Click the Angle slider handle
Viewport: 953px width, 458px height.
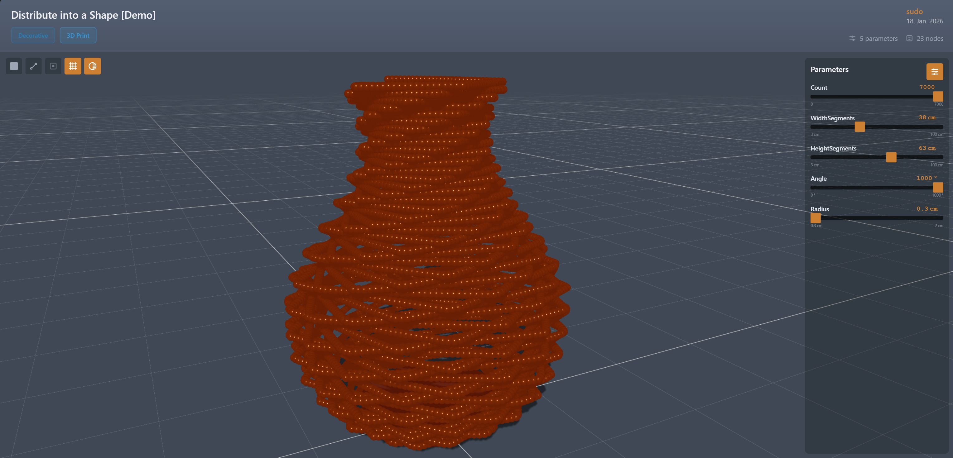(938, 188)
